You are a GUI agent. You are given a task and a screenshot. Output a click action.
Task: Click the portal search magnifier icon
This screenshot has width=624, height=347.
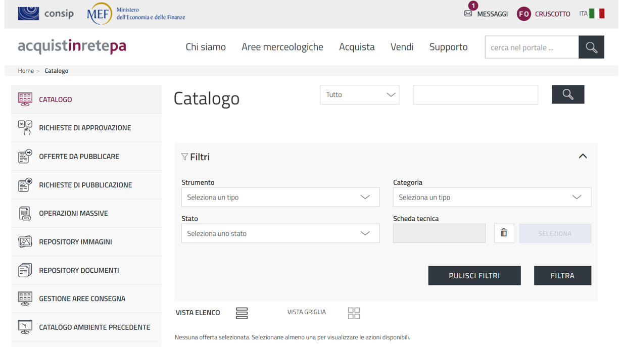[x=591, y=47]
